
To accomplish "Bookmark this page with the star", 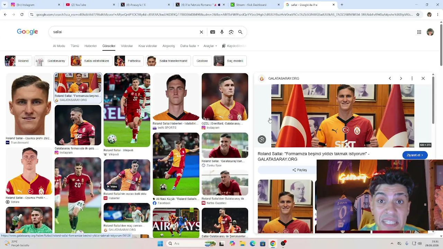I will click(x=418, y=15).
